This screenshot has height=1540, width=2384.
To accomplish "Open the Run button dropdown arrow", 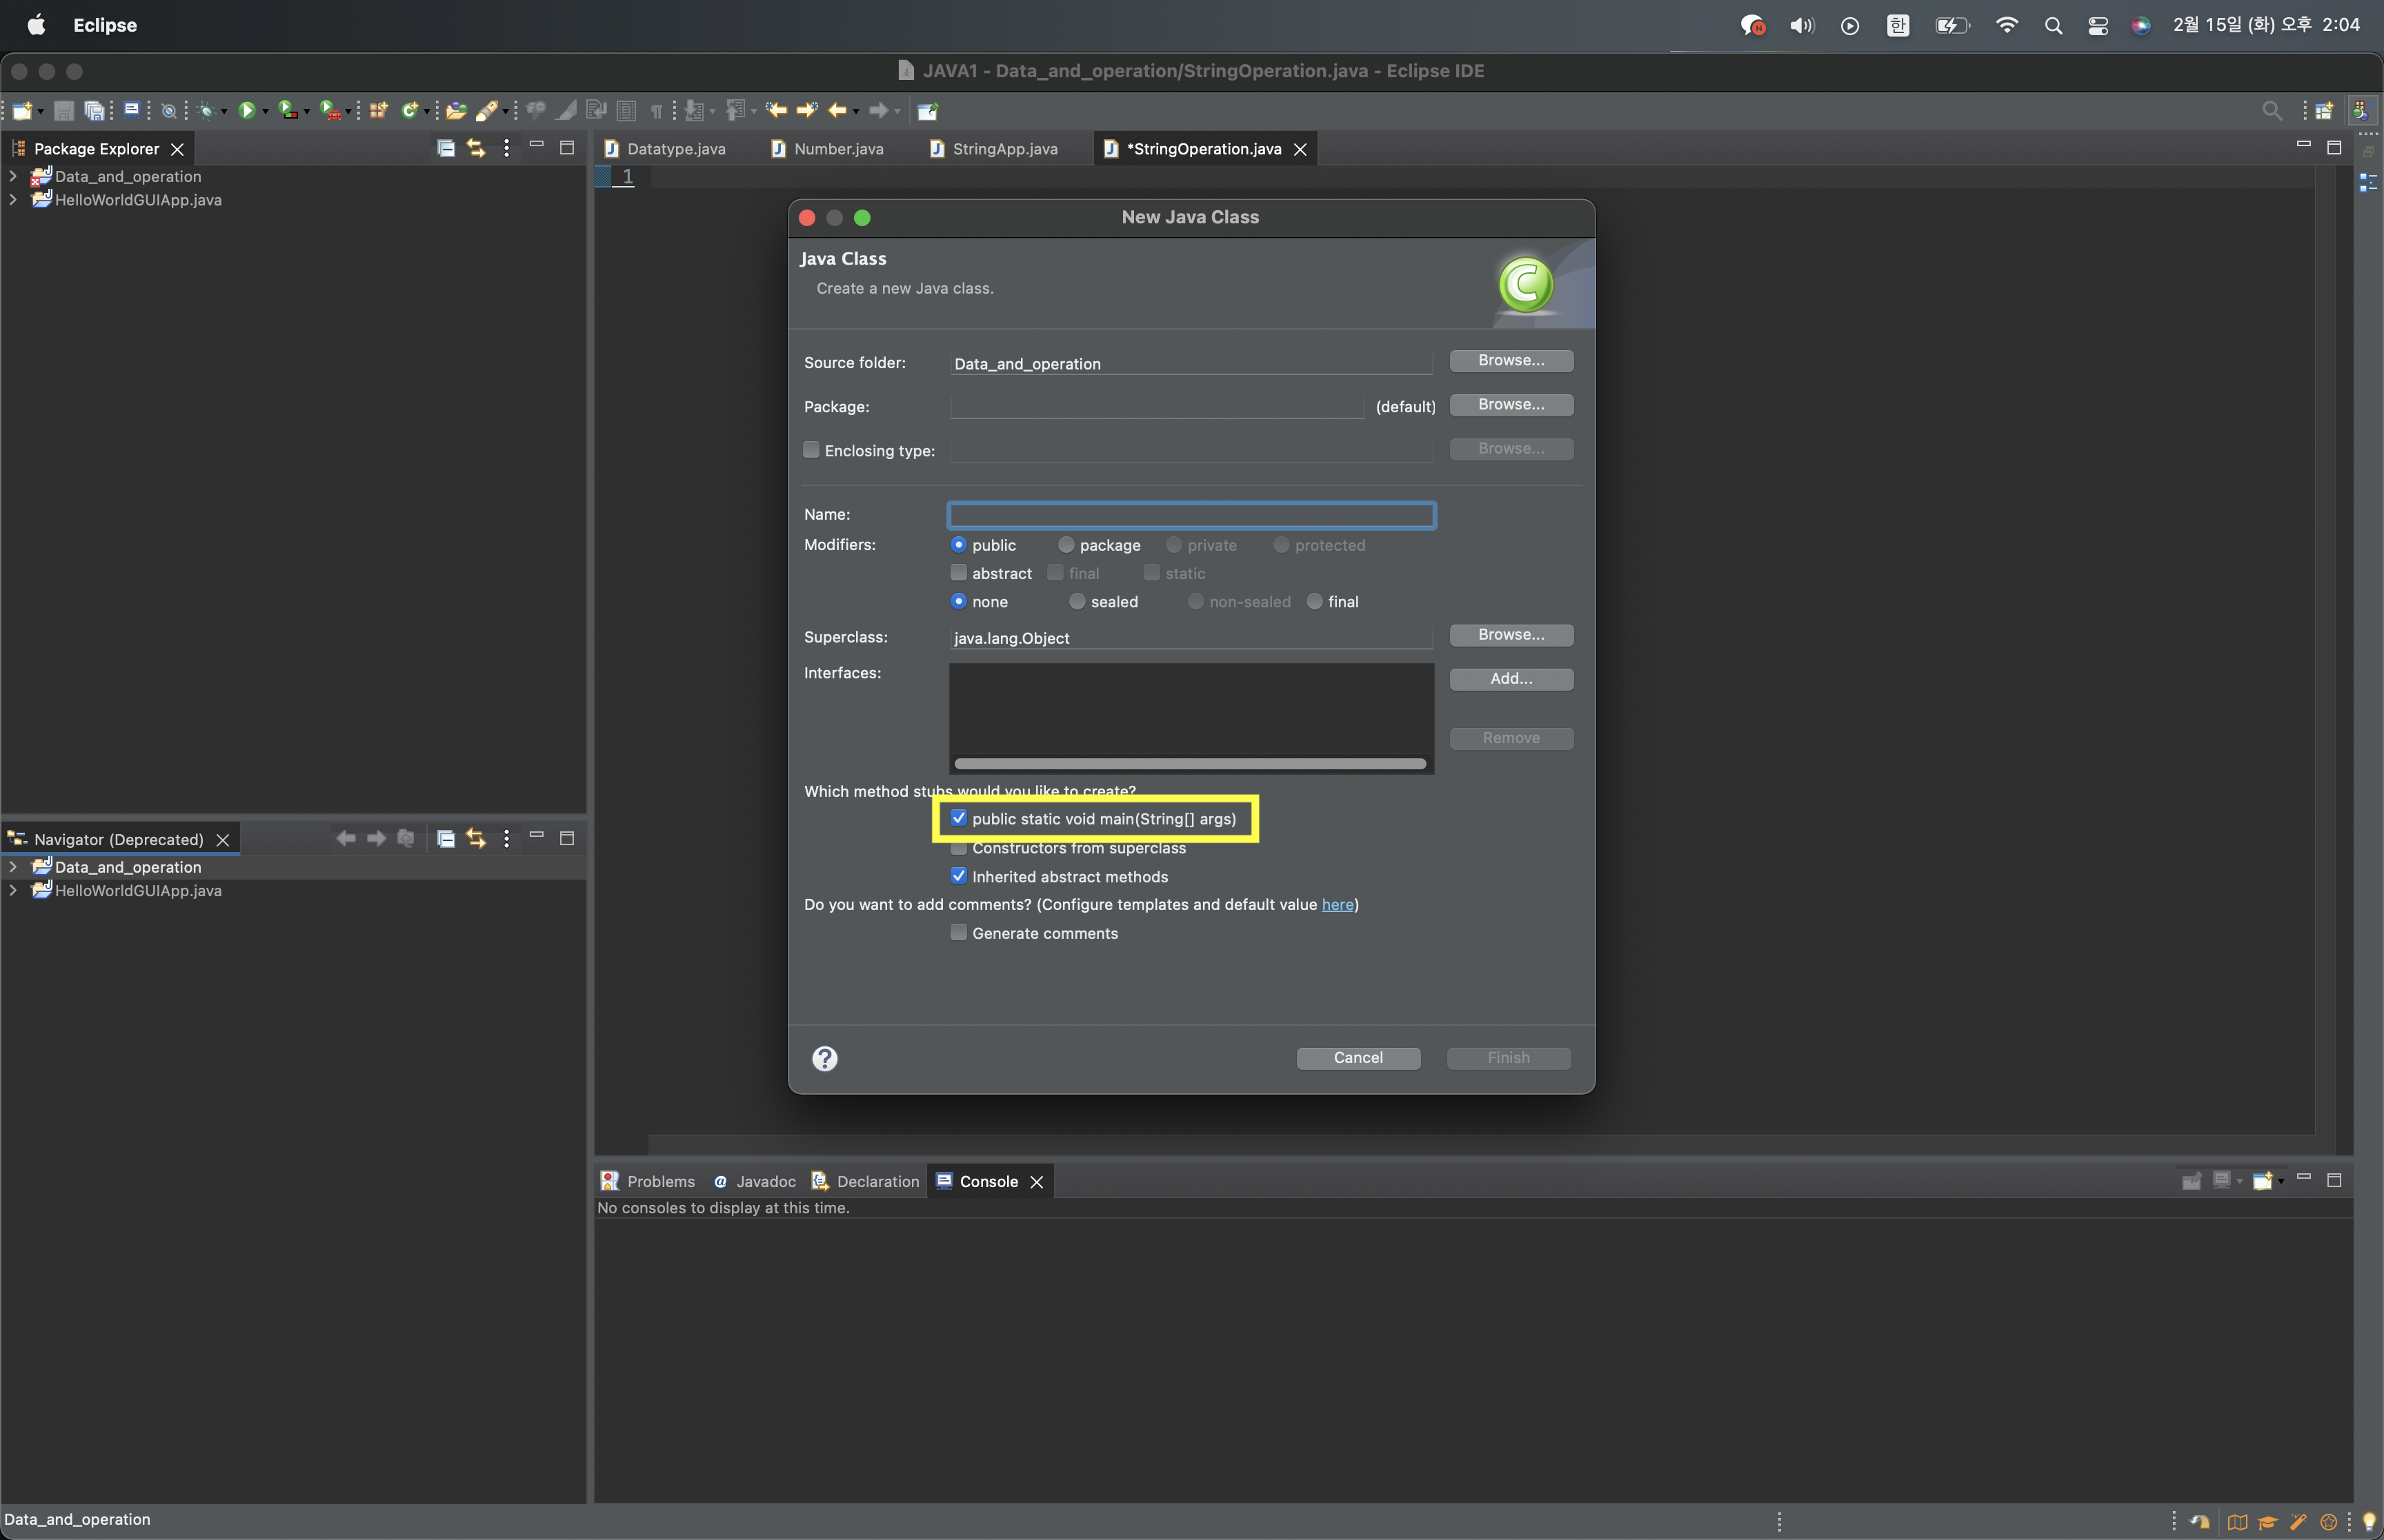I will point(265,111).
